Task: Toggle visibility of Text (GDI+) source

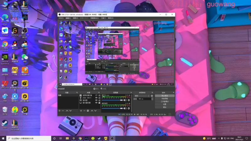Action: [x=96, y=98]
